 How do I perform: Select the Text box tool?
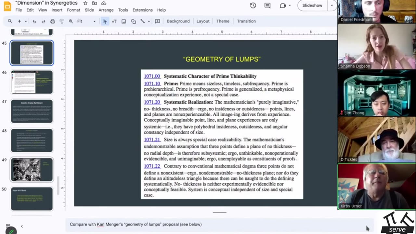tap(114, 21)
